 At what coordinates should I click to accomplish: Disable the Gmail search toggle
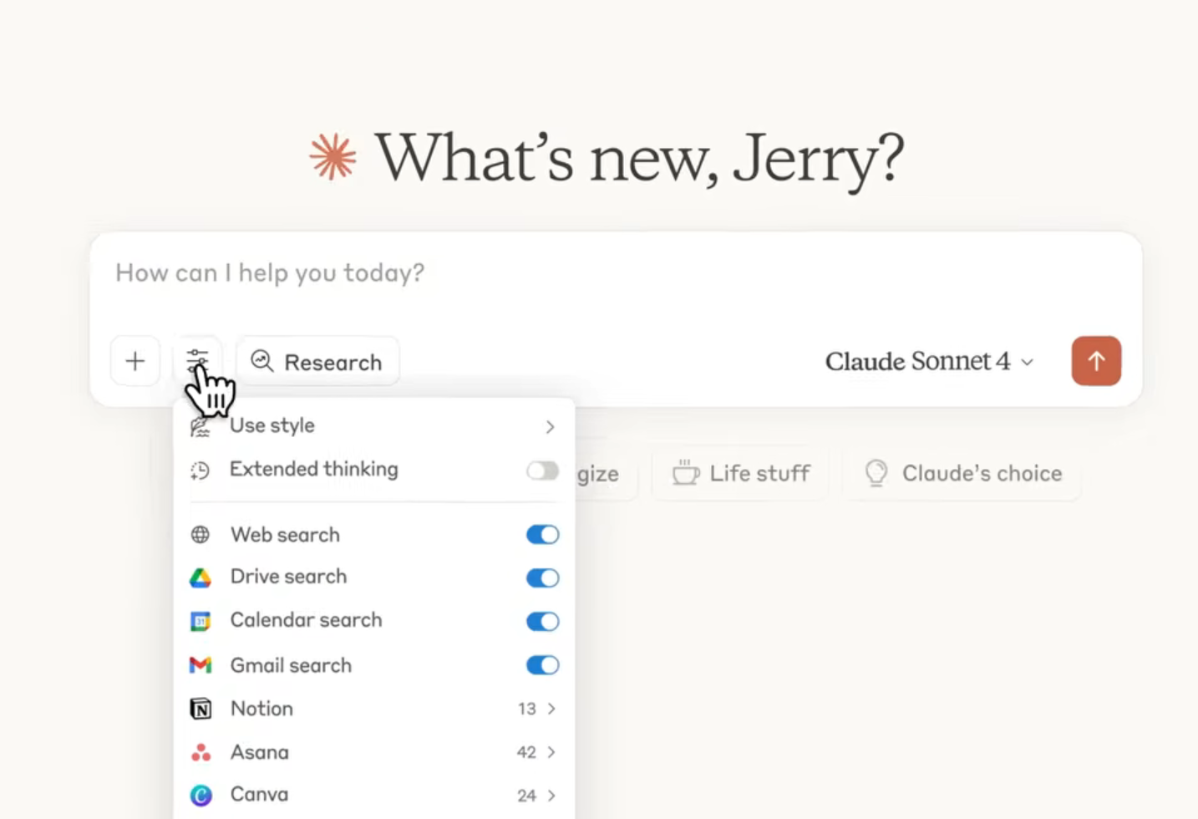point(542,665)
